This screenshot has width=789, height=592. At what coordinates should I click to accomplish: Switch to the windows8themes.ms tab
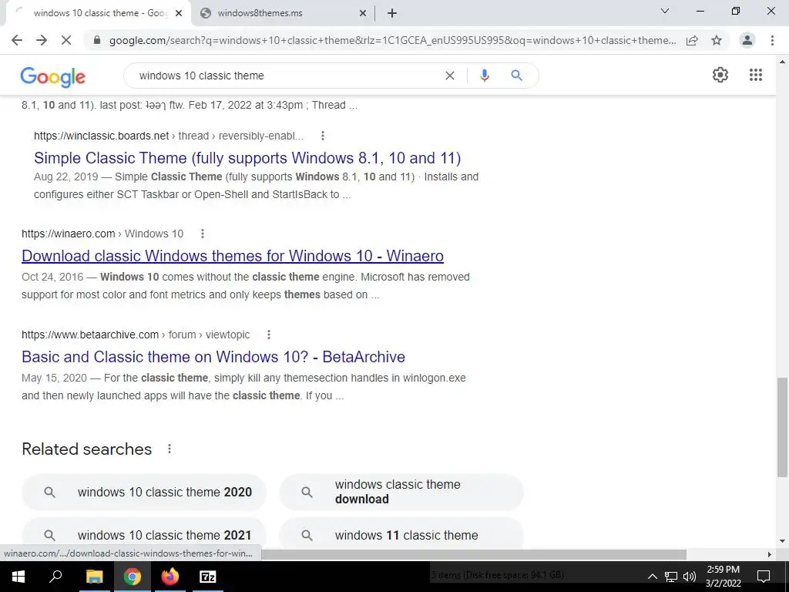pyautogui.click(x=283, y=14)
